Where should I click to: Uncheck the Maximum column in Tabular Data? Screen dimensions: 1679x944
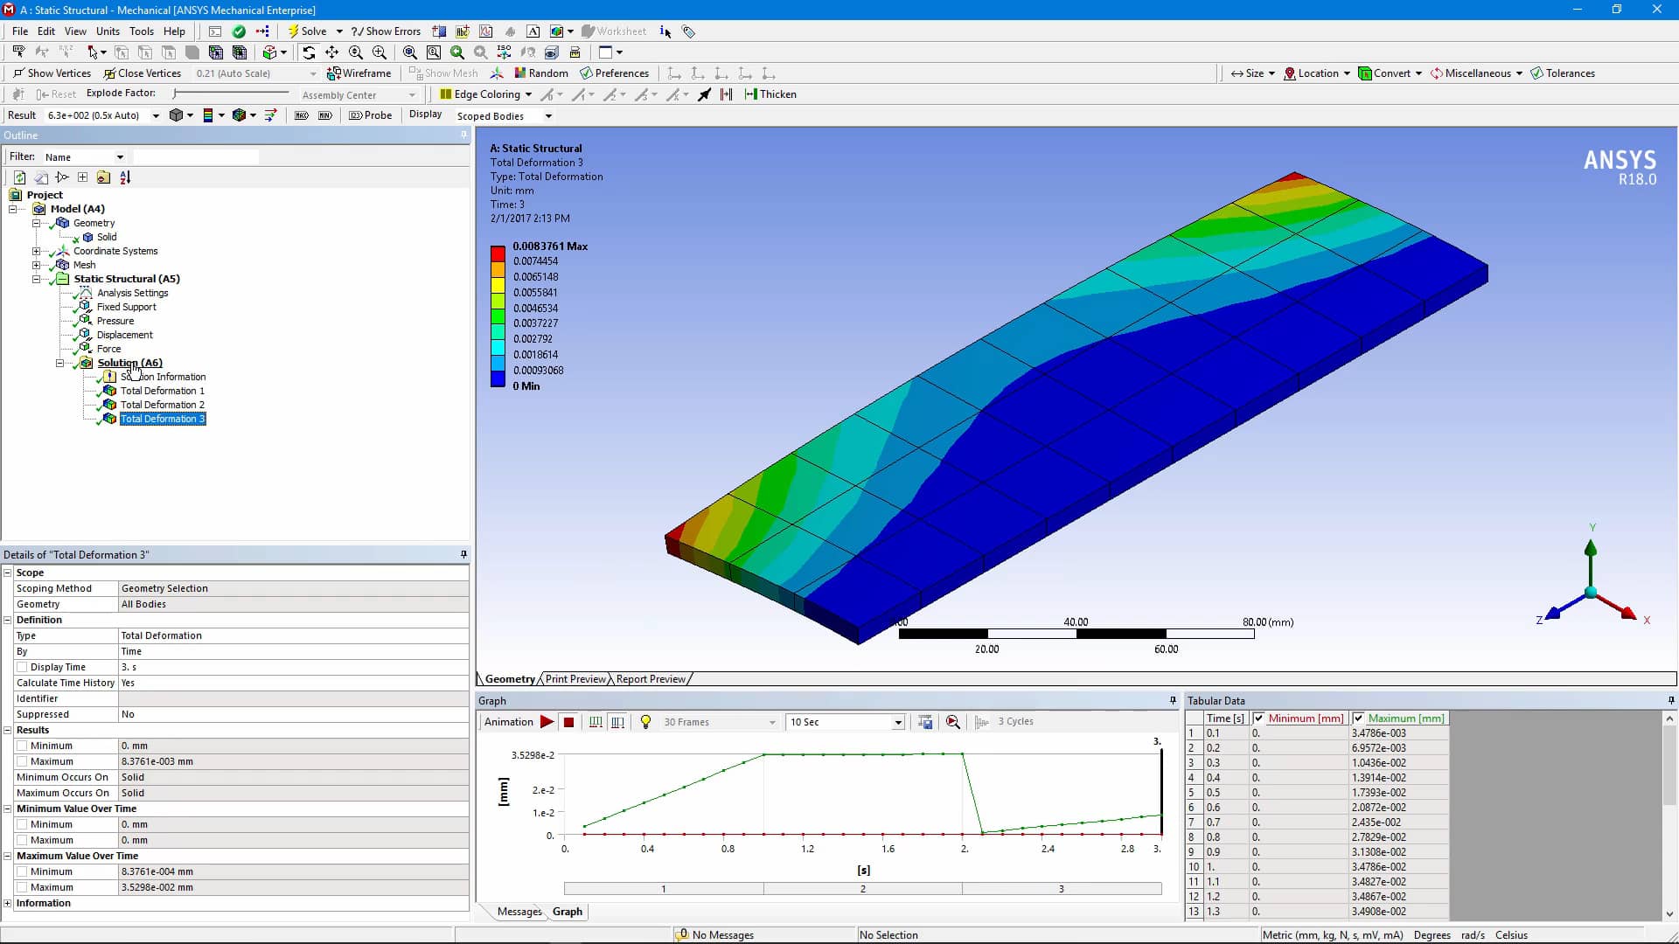point(1359,718)
